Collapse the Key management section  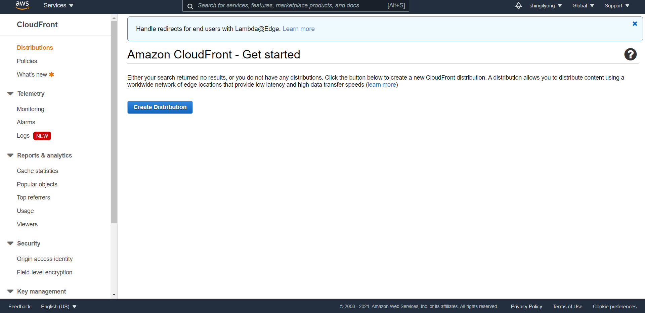tap(10, 292)
